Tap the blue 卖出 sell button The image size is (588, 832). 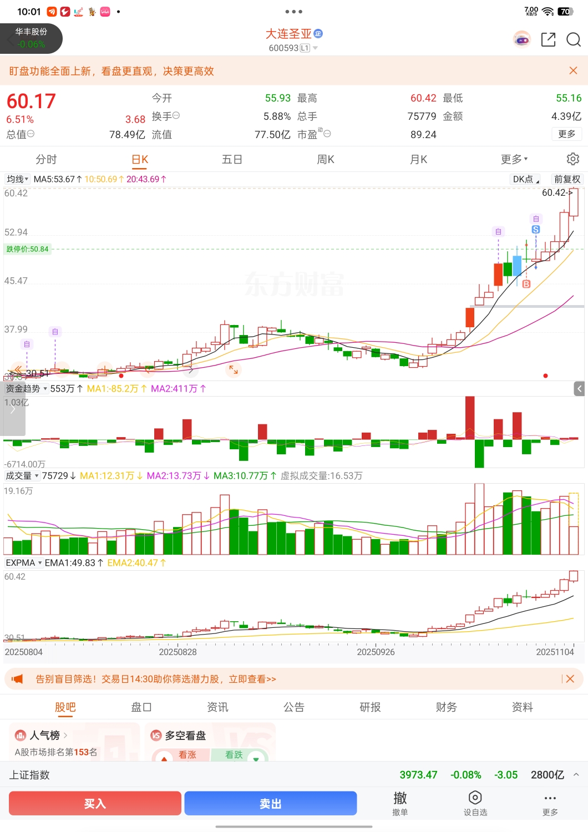[271, 803]
